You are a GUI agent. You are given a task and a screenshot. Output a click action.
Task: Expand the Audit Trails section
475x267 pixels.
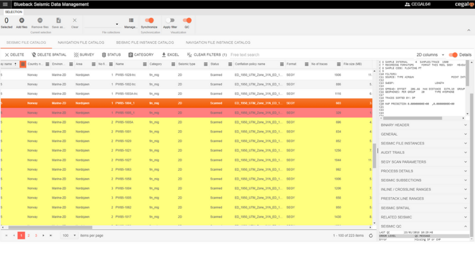pyautogui.click(x=424, y=152)
